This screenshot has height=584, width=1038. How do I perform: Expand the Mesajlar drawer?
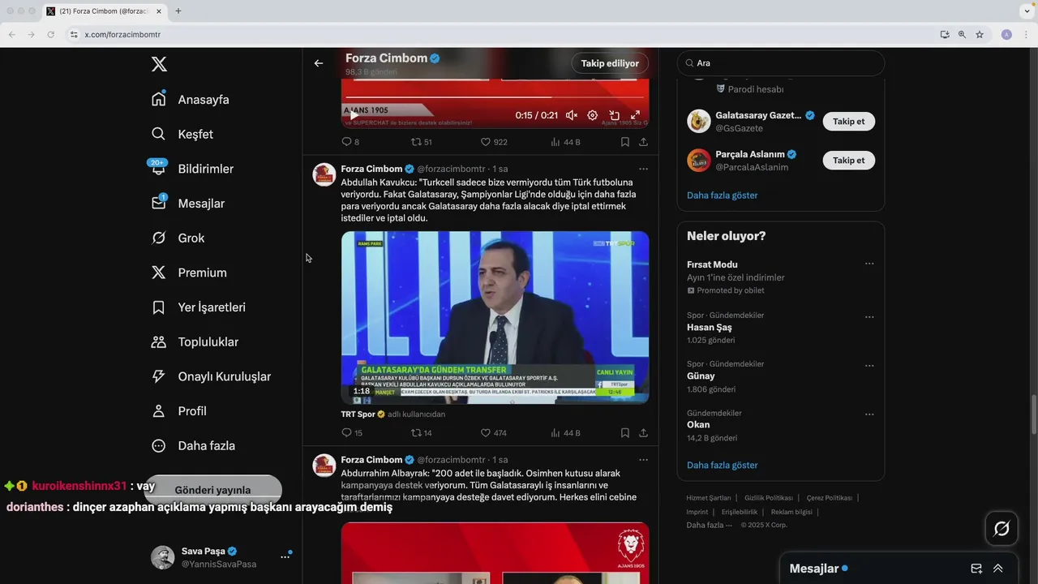click(x=998, y=569)
